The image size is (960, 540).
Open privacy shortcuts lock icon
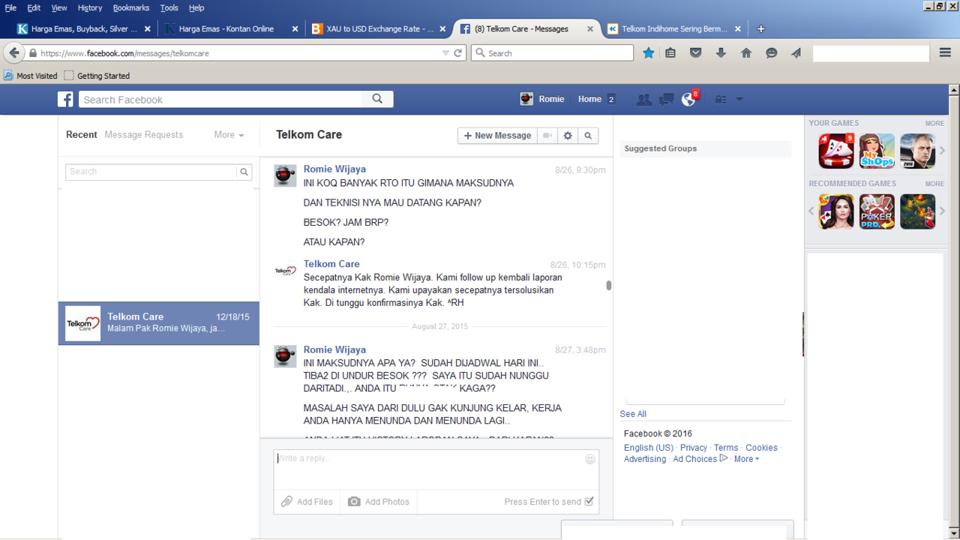(721, 100)
